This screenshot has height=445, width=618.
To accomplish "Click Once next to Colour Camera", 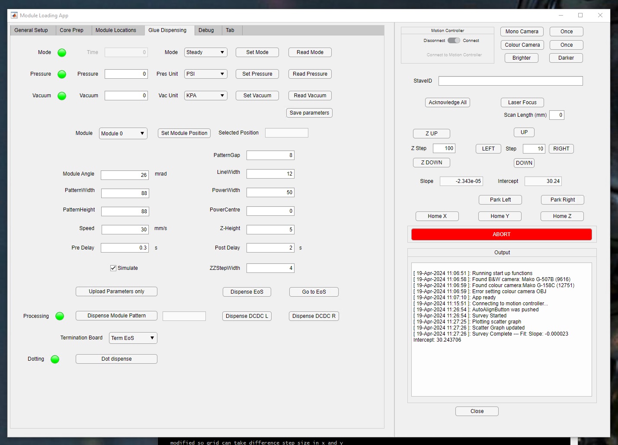I will 567,45.
